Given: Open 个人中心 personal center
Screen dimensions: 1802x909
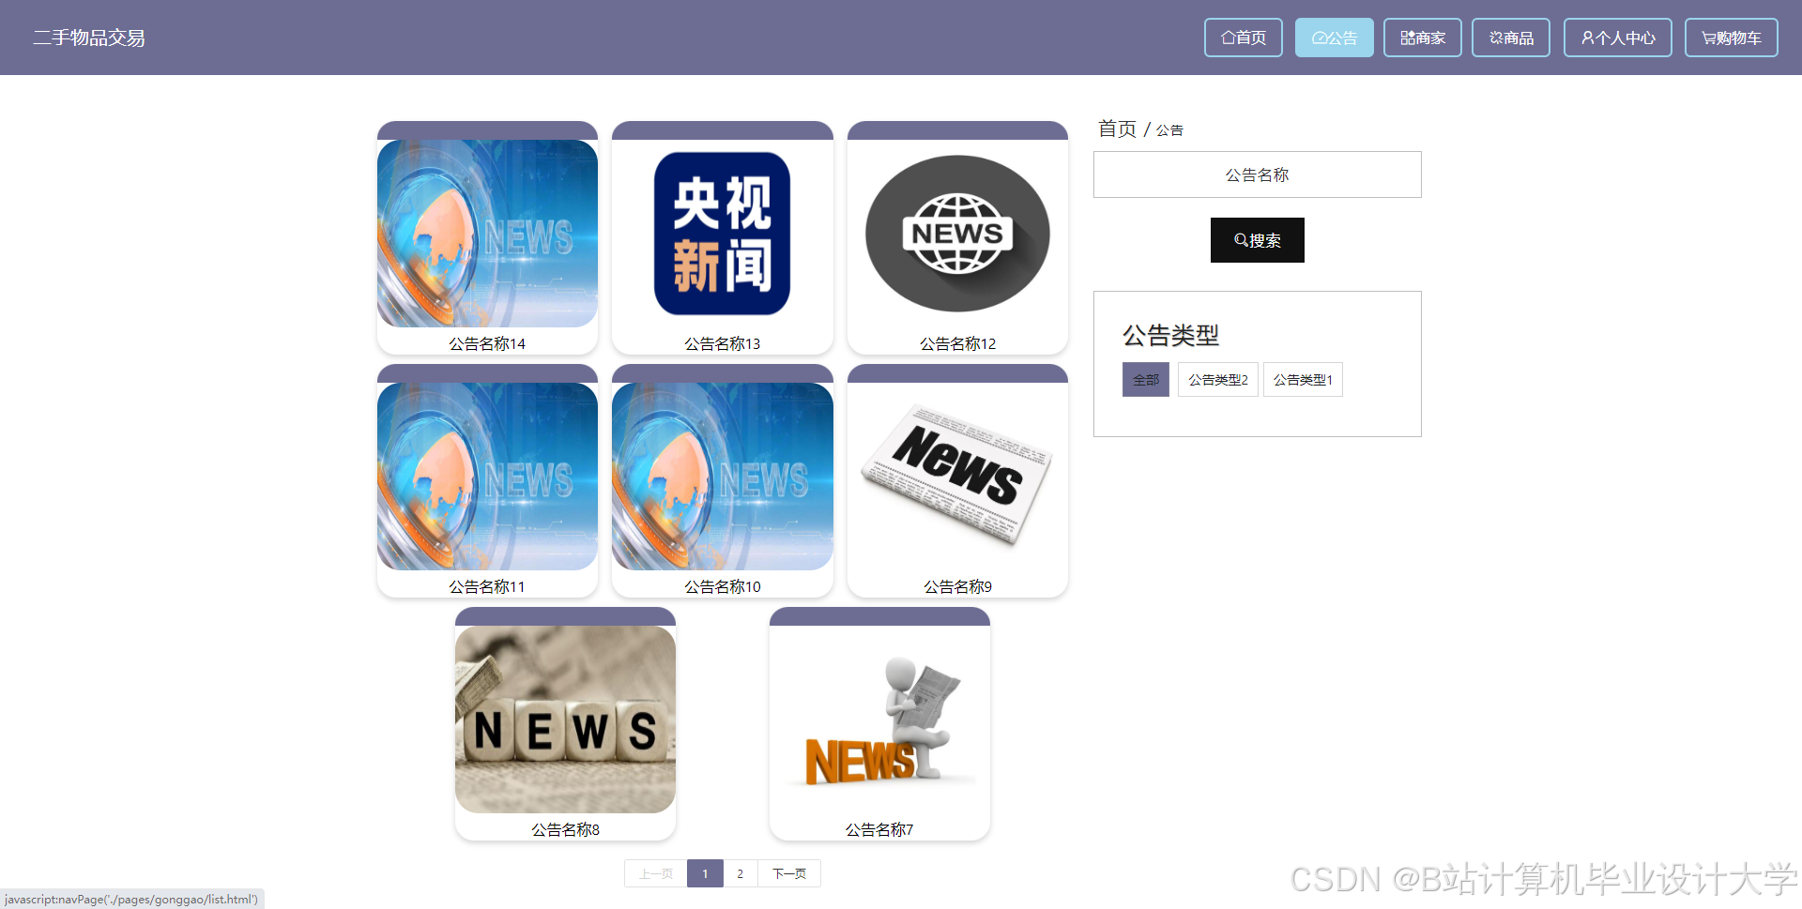Looking at the screenshot, I should (x=1617, y=38).
